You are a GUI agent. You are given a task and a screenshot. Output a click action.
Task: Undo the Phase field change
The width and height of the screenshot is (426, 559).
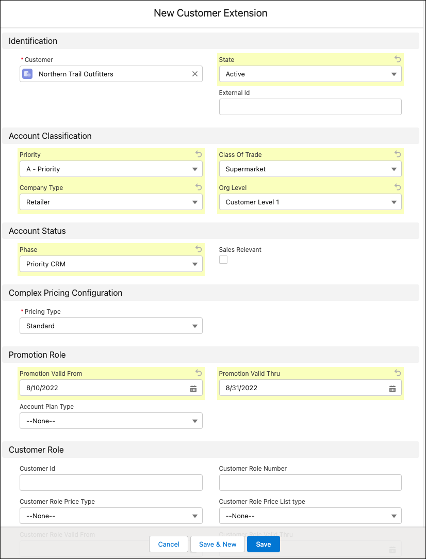tap(198, 249)
